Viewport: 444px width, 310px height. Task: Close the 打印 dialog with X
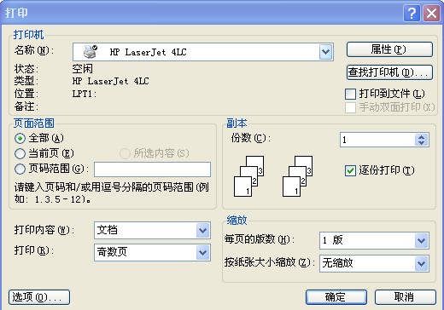pos(431,13)
